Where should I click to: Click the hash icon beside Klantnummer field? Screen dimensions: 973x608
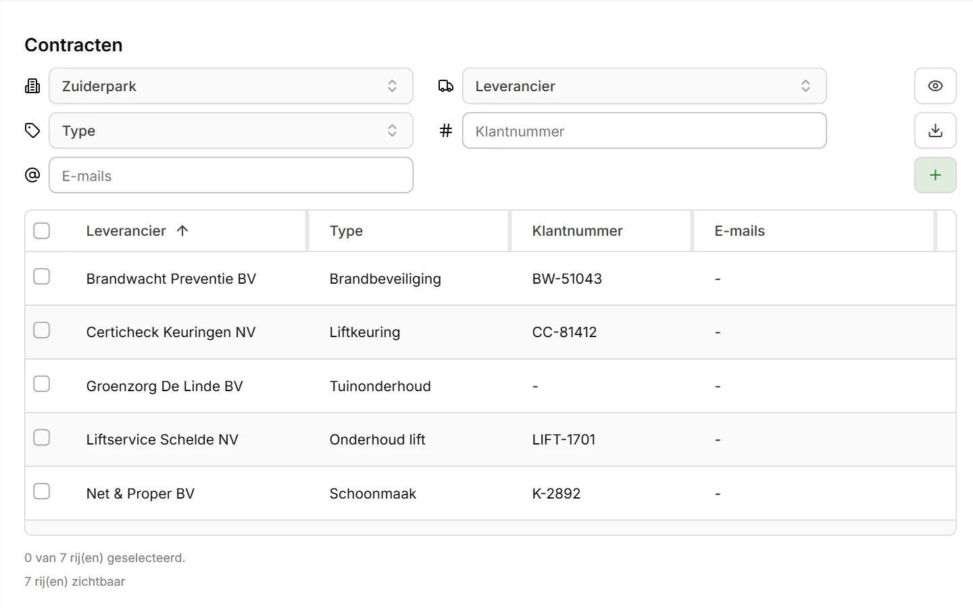pos(446,130)
